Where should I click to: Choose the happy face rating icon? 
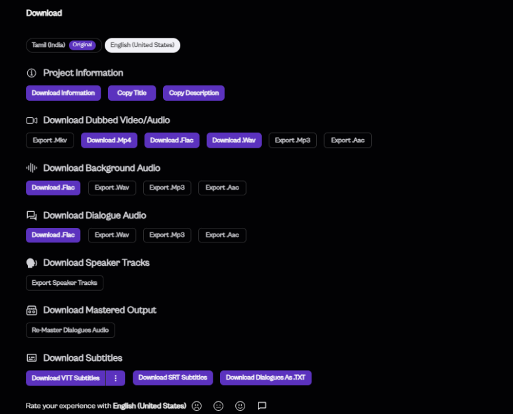(240, 405)
